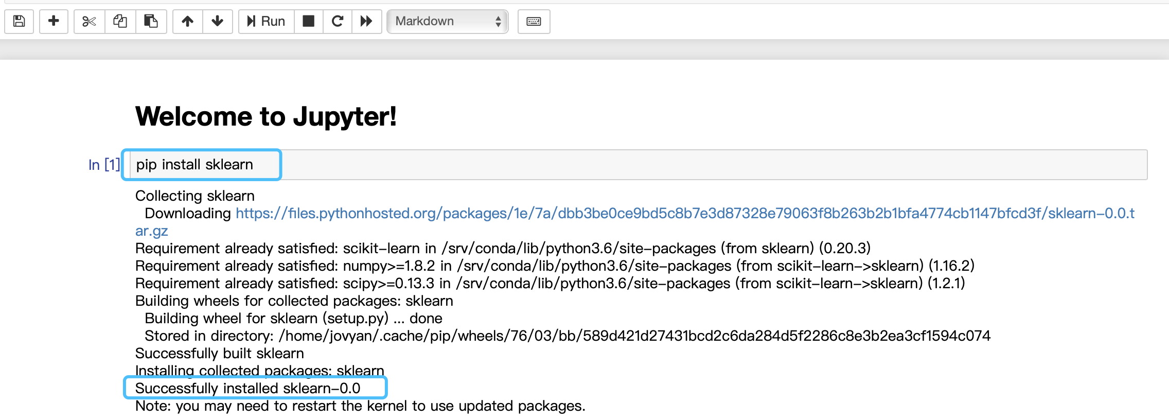Image resolution: width=1169 pixels, height=420 pixels.
Task: Open the command palette keyboard icon
Action: 534,21
